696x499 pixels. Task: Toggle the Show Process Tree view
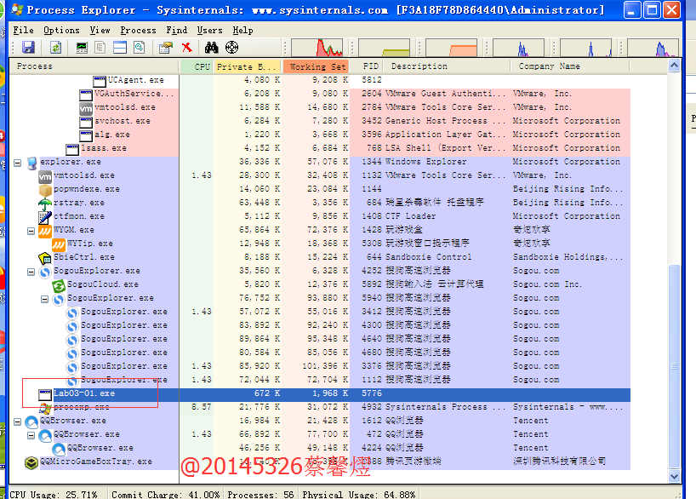(100, 47)
